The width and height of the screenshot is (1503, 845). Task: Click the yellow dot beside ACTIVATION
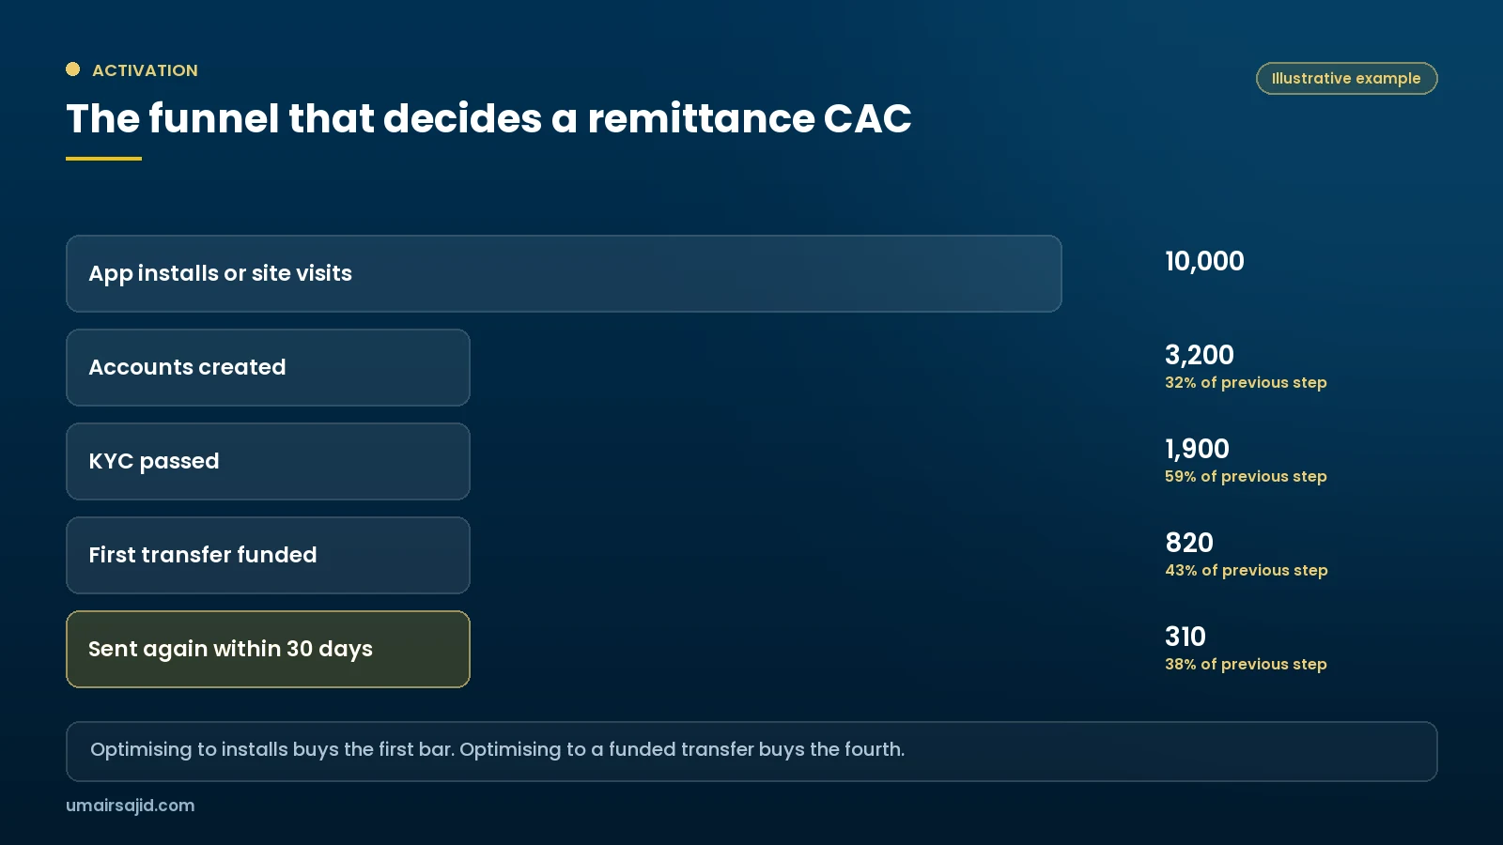pyautogui.click(x=72, y=69)
